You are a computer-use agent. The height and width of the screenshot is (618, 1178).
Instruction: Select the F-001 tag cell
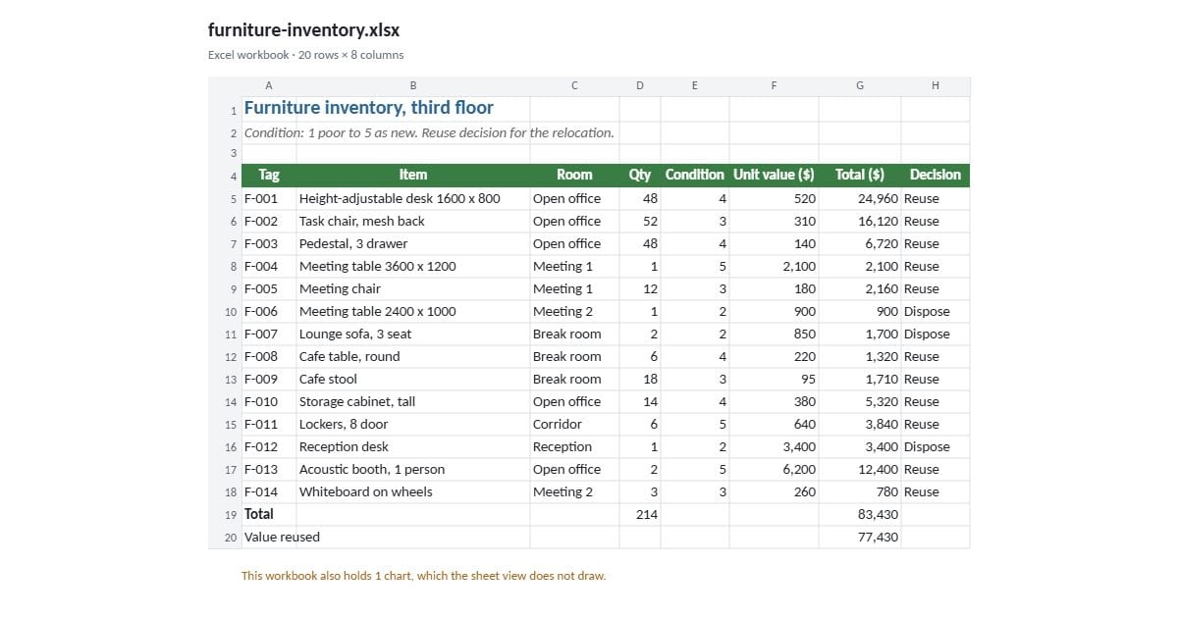pos(269,198)
